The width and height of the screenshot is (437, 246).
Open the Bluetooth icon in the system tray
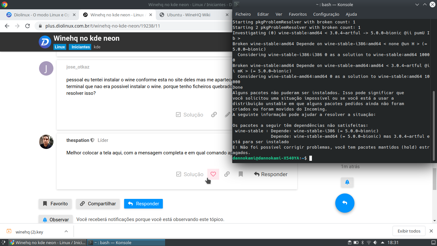[362, 242]
